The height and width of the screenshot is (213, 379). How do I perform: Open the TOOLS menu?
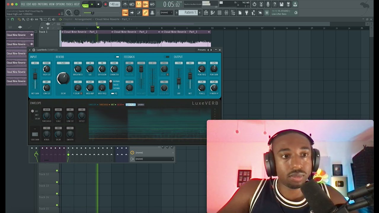(69, 4)
